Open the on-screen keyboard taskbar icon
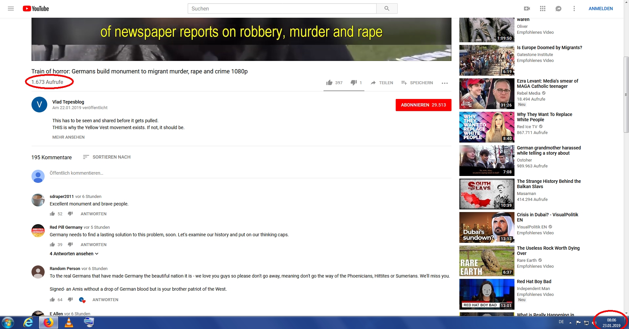 tap(89, 323)
